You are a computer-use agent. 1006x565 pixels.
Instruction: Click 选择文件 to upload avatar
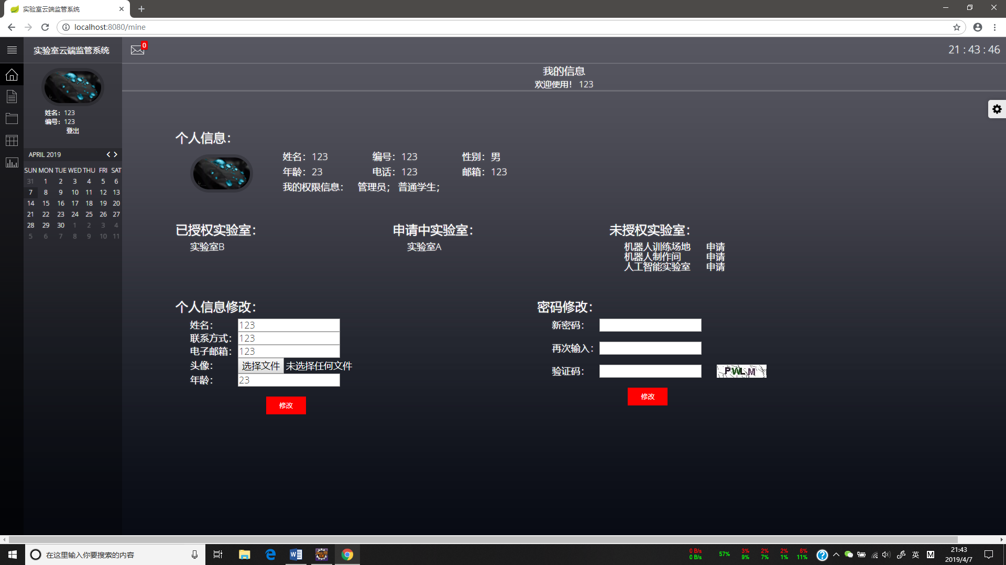pyautogui.click(x=260, y=366)
